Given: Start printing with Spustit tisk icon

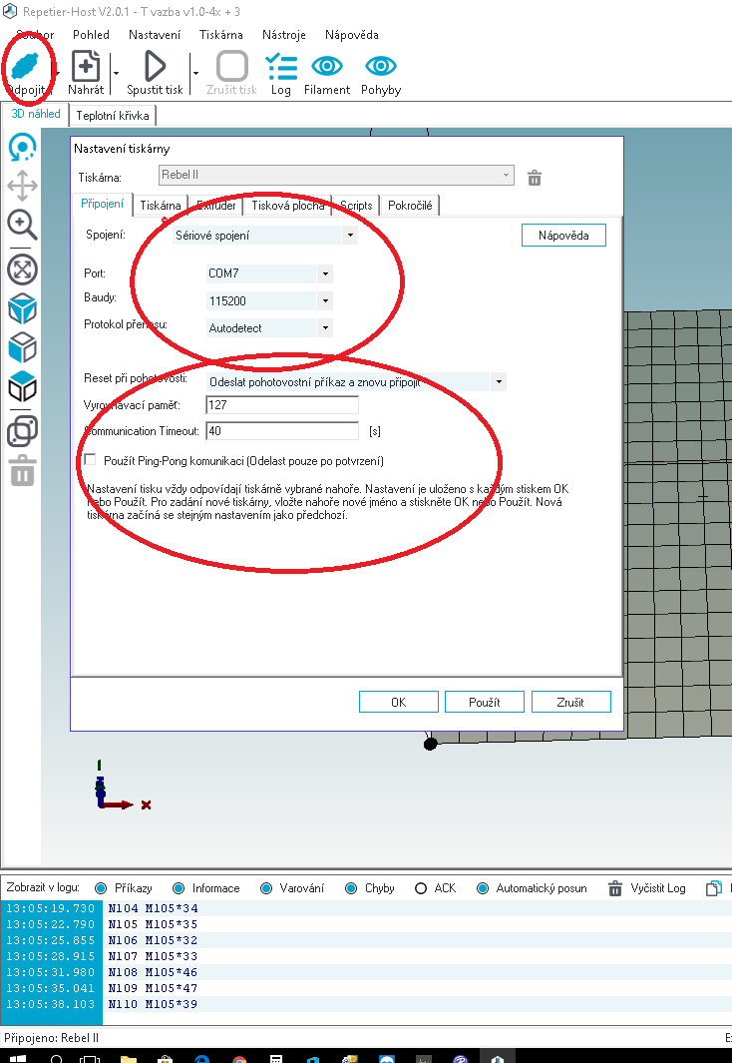Looking at the screenshot, I should coord(155,66).
